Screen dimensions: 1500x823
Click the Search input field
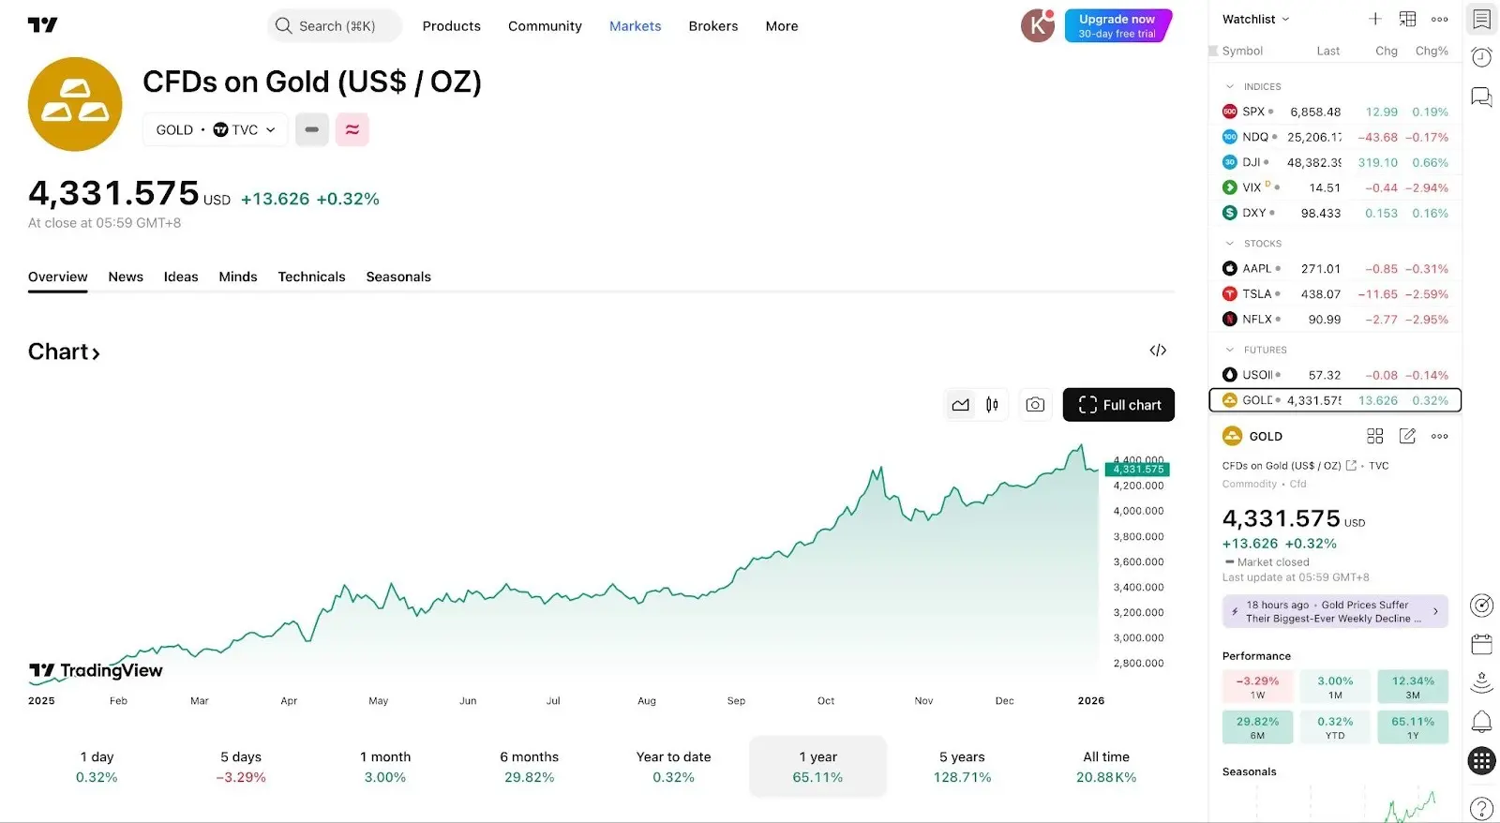point(335,26)
